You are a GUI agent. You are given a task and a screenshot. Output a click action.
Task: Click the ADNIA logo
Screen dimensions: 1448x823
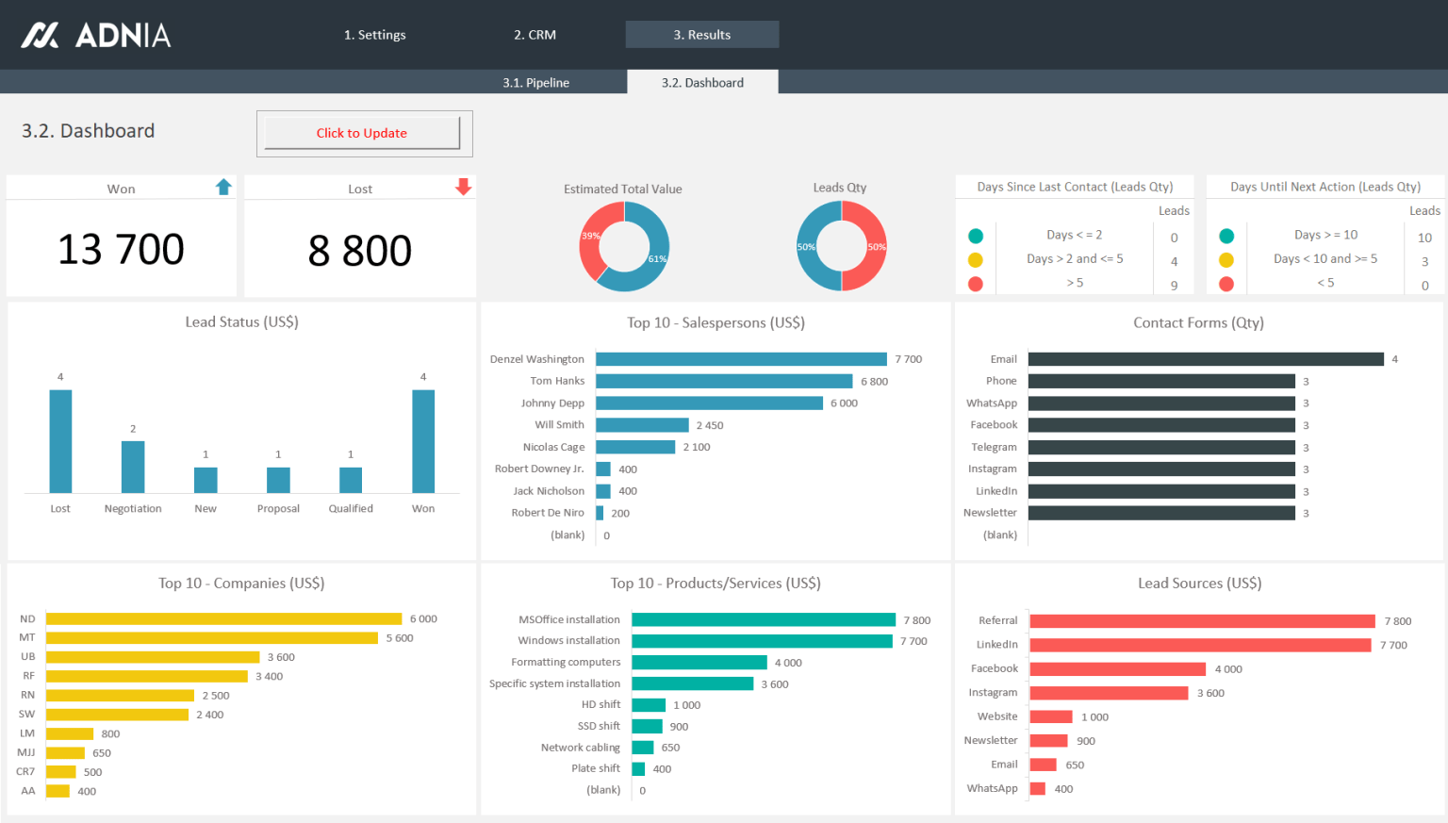pyautogui.click(x=96, y=36)
